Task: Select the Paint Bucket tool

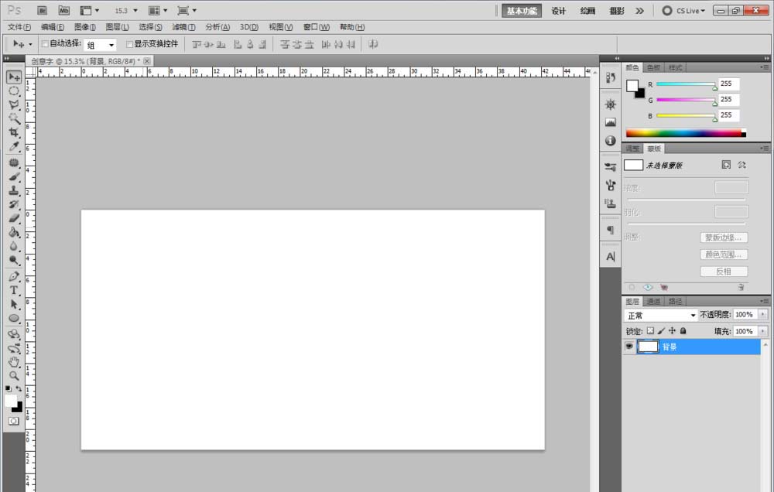Action: [x=14, y=232]
